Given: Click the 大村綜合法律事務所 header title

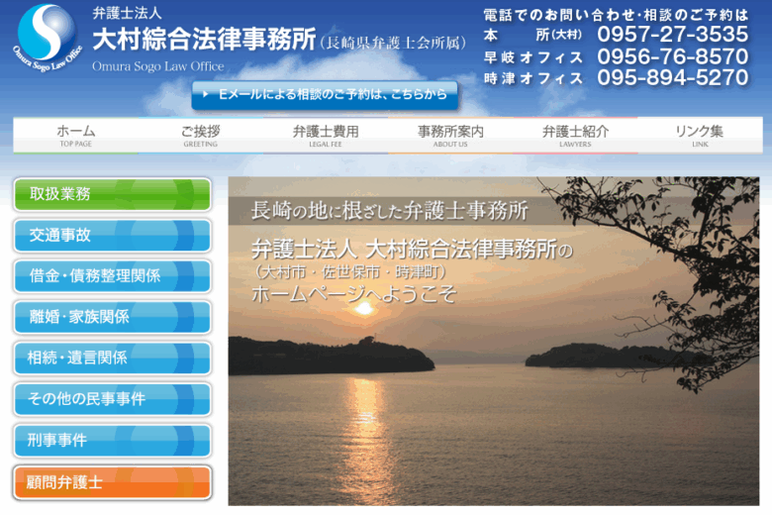Looking at the screenshot, I should [204, 40].
